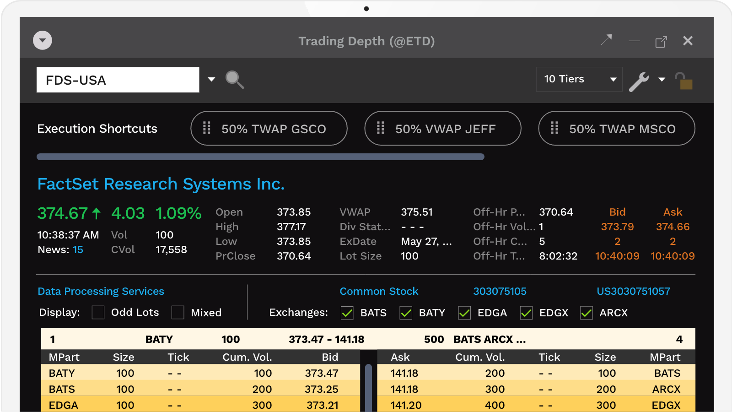Image resolution: width=732 pixels, height=412 pixels.
Task: Grab handle of 50% TWAP MSCO shortcut
Action: coord(554,128)
